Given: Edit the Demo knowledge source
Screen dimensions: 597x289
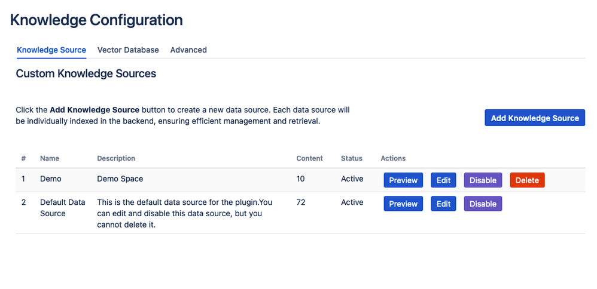Looking at the screenshot, I should coord(443,180).
